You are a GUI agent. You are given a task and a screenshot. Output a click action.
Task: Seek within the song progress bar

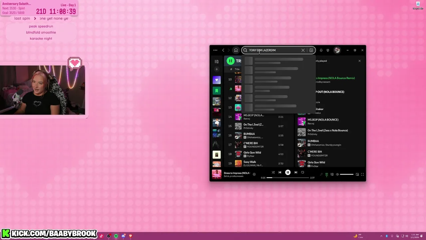pos(288,178)
